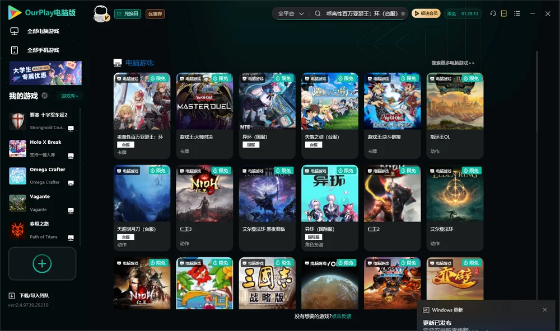The width and height of the screenshot is (560, 331).
Task: Click the headset customer service icon
Action: [x=493, y=13]
